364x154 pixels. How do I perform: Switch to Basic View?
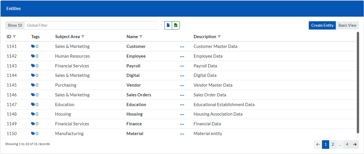point(347,25)
